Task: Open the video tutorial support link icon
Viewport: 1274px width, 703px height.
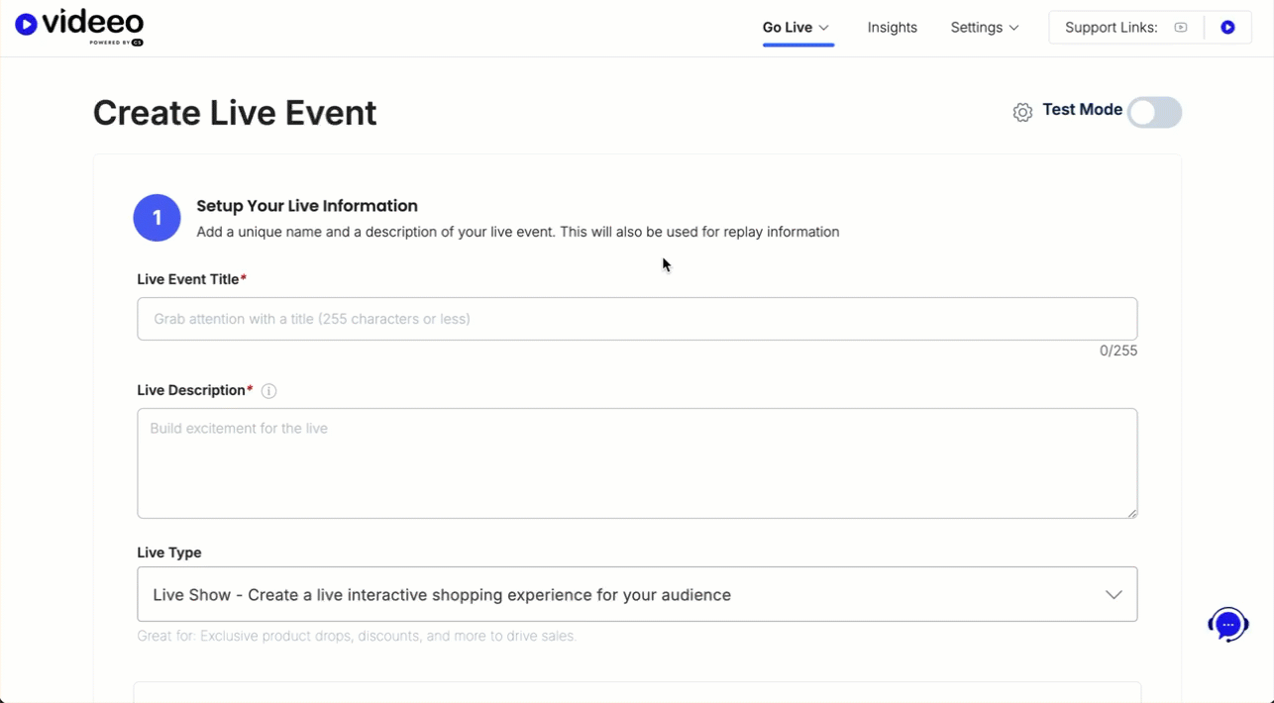Action: (1180, 28)
